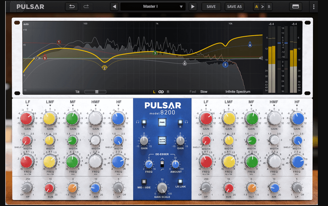
Task: Select Slow analyzer speed
Action: pyautogui.click(x=204, y=92)
